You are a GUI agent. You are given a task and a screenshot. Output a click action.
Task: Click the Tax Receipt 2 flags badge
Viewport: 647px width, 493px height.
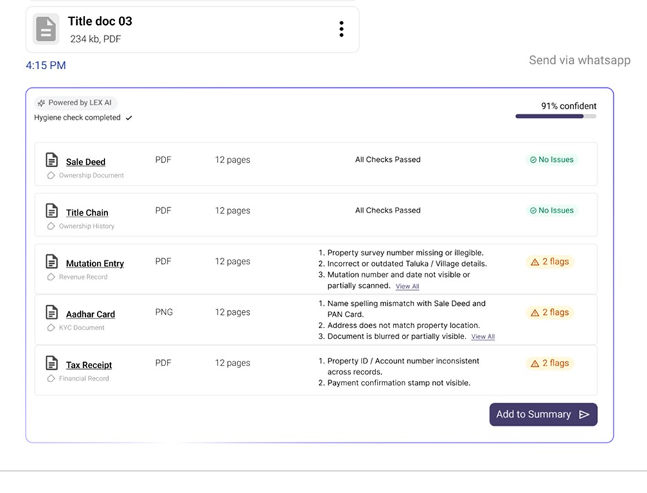pos(549,364)
